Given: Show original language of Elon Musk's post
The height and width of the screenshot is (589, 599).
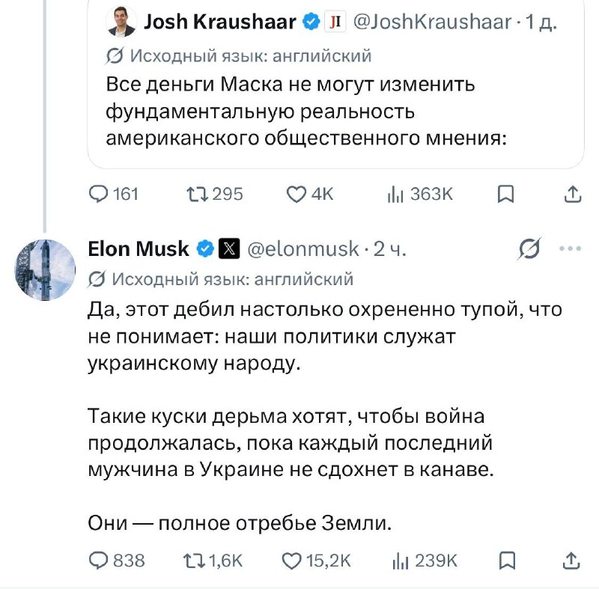Looking at the screenshot, I should click(220, 279).
